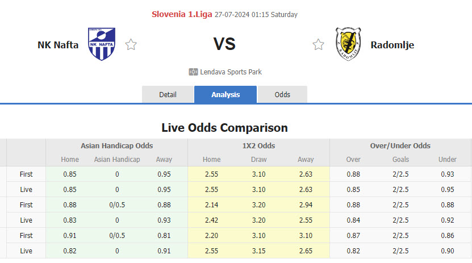Select the Analysis tab
Screen dimensions: 472x263
[225, 95]
